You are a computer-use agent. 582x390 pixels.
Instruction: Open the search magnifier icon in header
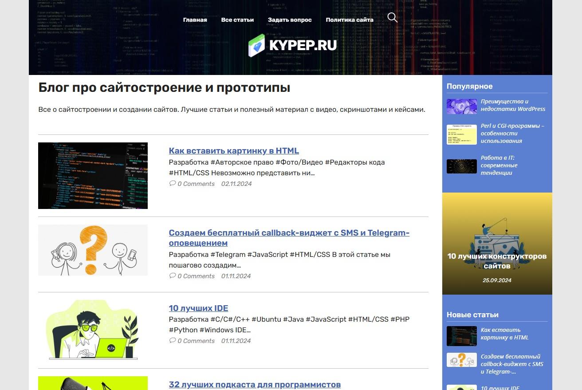[x=392, y=18]
